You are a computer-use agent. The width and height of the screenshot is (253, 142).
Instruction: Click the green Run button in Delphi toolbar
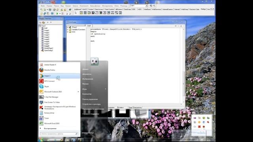57,14
